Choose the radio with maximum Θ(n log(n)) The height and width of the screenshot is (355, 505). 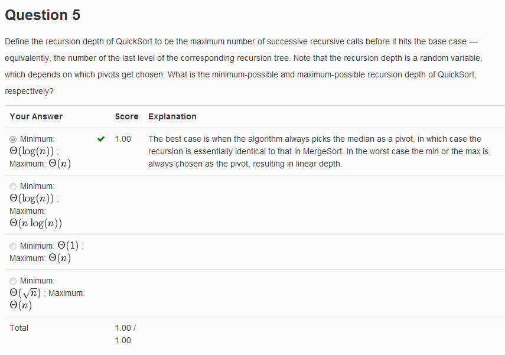click(13, 187)
